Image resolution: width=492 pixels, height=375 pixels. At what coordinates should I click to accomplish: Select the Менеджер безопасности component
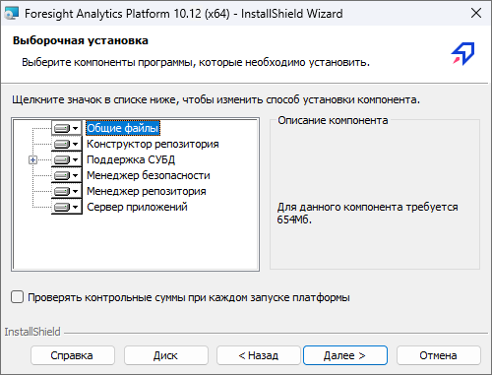click(149, 175)
